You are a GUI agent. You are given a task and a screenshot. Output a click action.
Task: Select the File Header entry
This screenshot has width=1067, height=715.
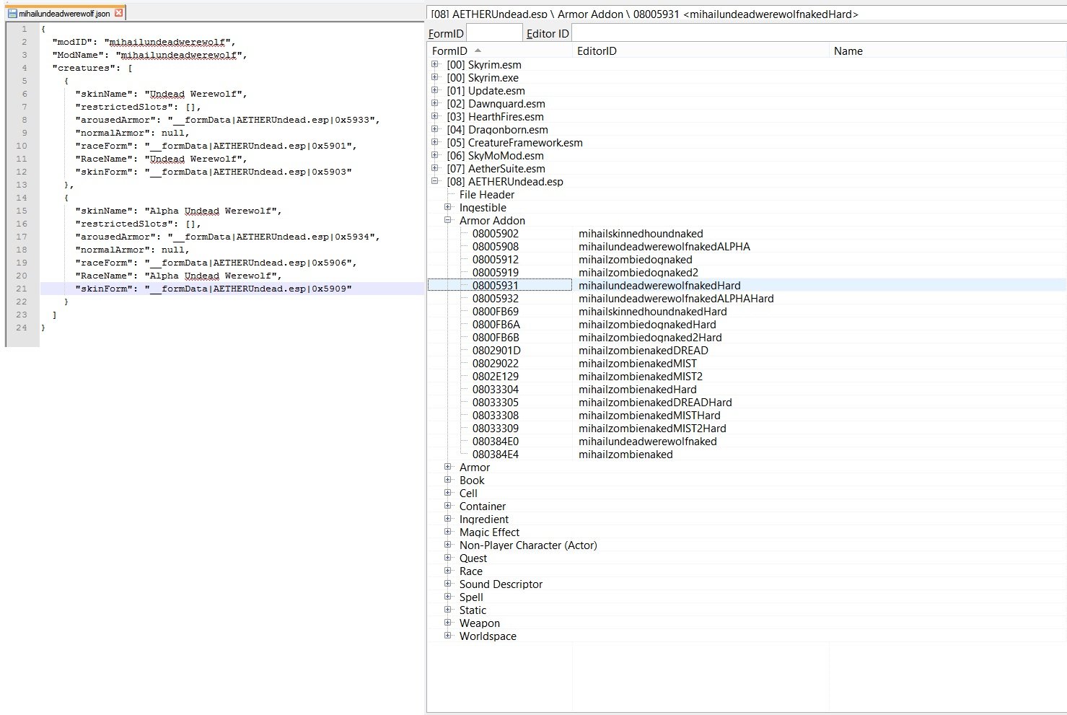(487, 195)
